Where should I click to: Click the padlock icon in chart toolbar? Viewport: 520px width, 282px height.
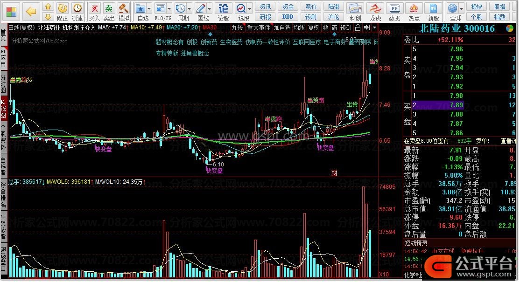click(358, 28)
